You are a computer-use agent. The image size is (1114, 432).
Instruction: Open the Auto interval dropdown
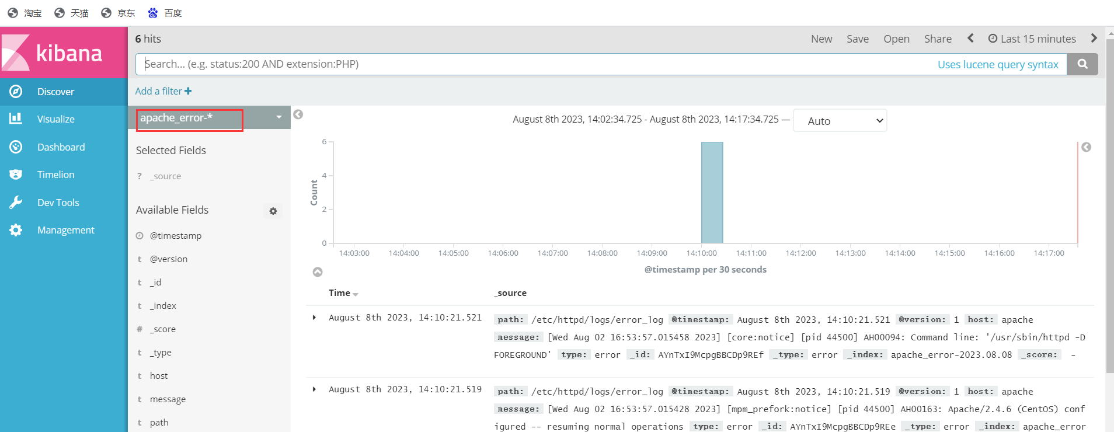(840, 121)
